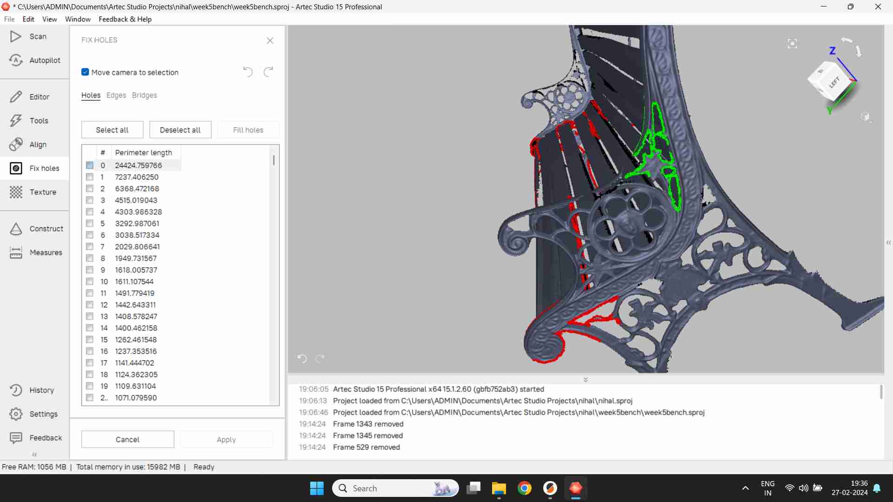Collapse the left sidebar with double chevron
The image size is (893, 502).
click(x=34, y=455)
